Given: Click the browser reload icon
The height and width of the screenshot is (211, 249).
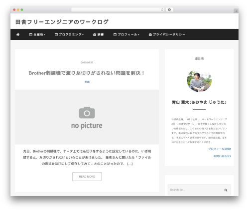Looking at the screenshot, I should 162,9.
